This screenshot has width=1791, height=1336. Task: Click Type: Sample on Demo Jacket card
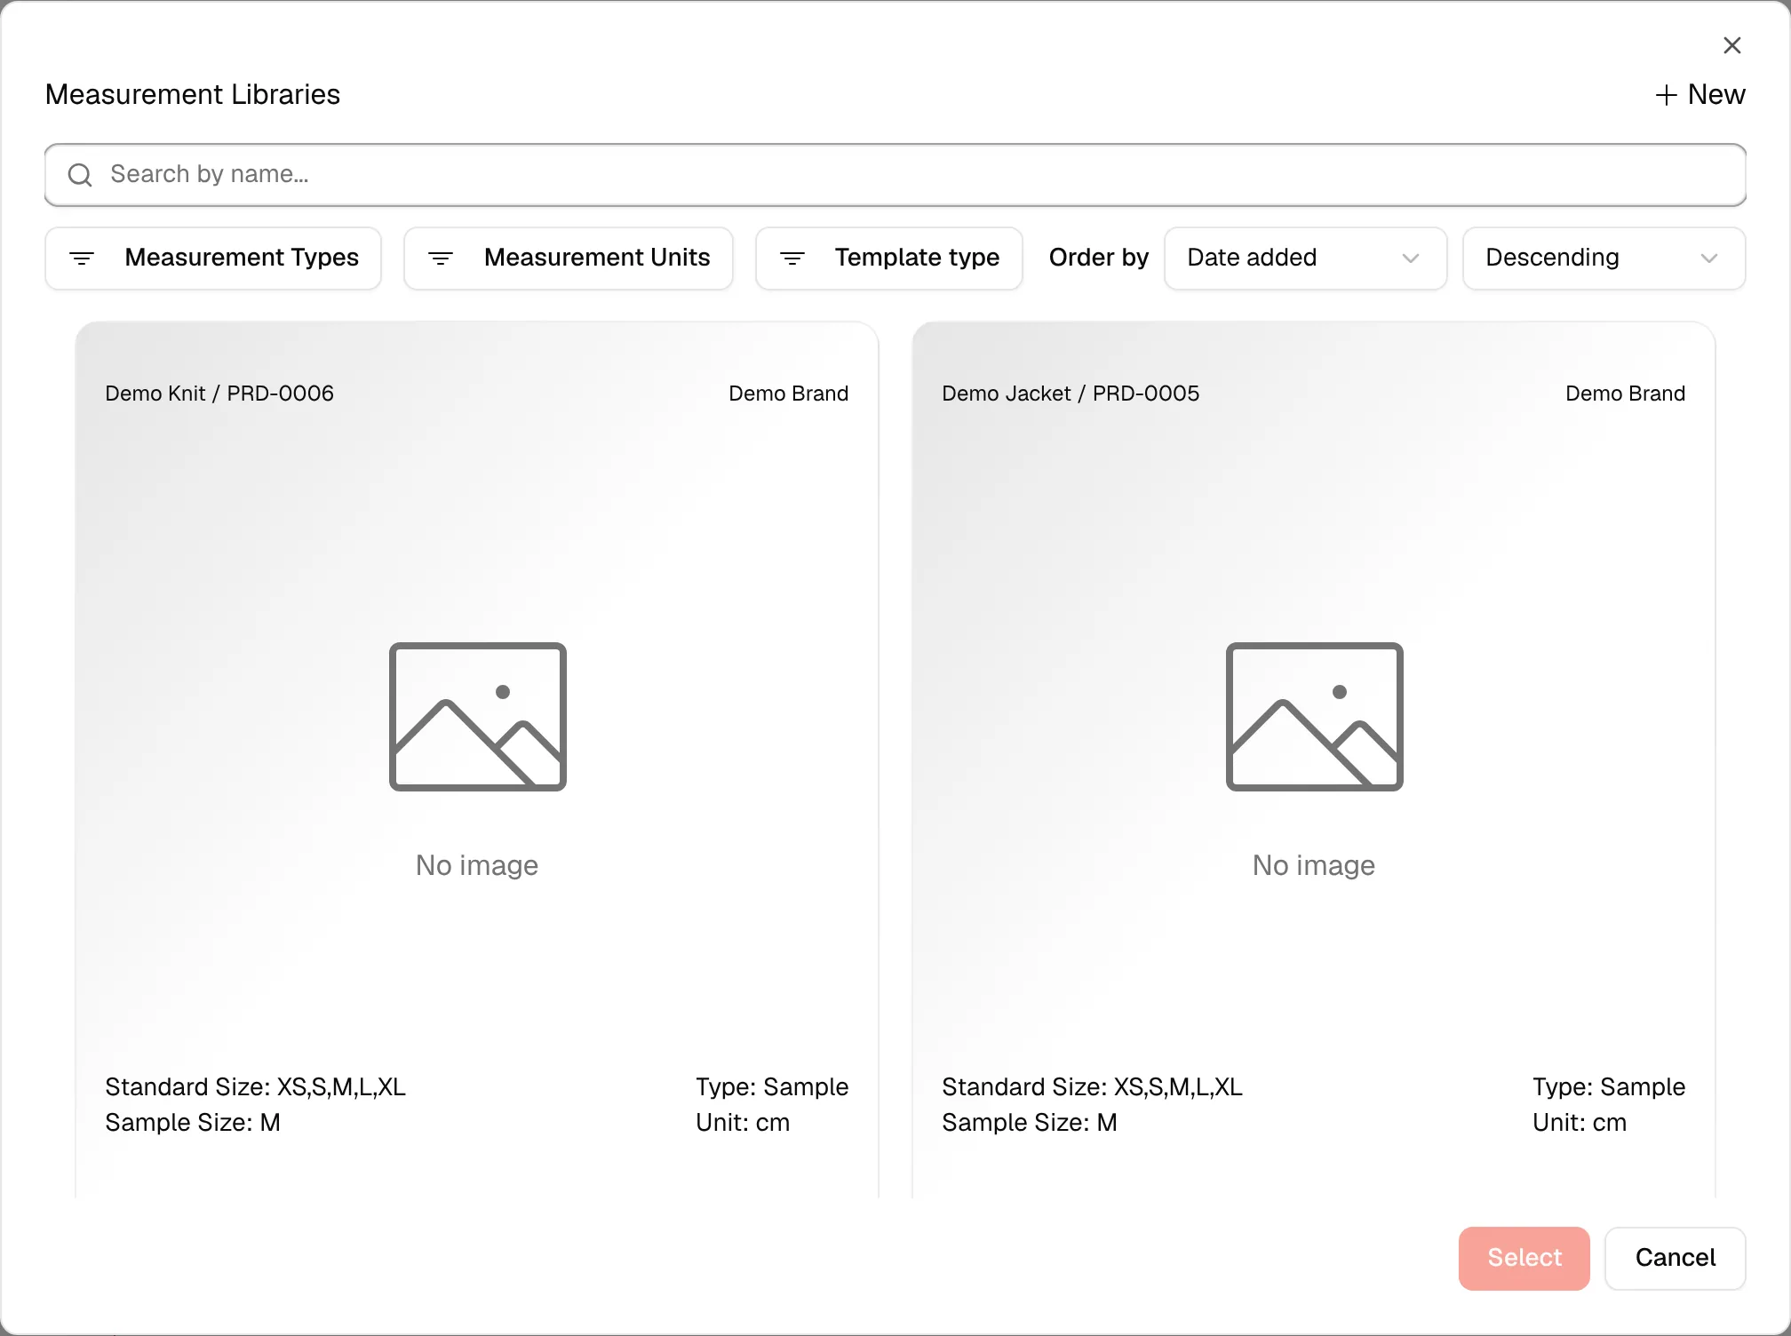[1609, 1087]
